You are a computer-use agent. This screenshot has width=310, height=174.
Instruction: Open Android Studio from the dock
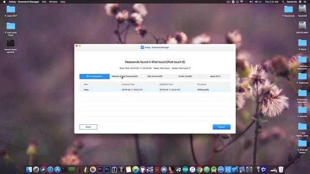[x=214, y=169]
